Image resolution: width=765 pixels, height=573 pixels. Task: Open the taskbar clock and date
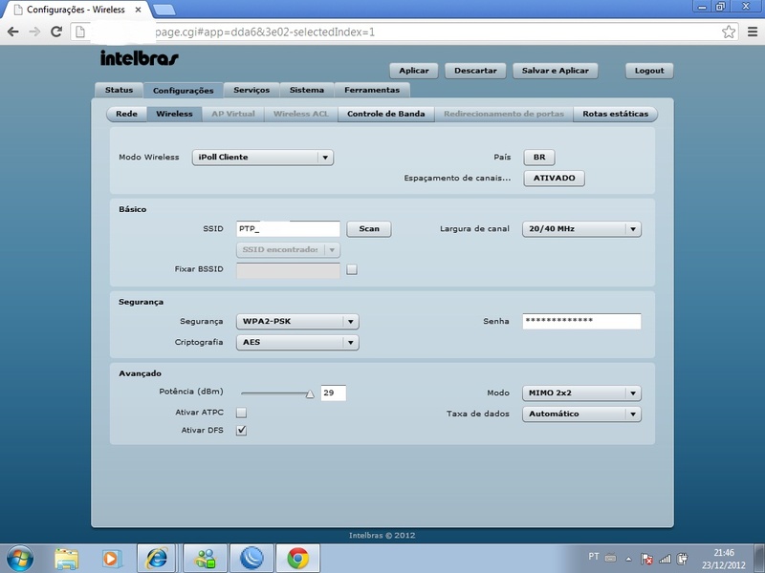point(724,559)
